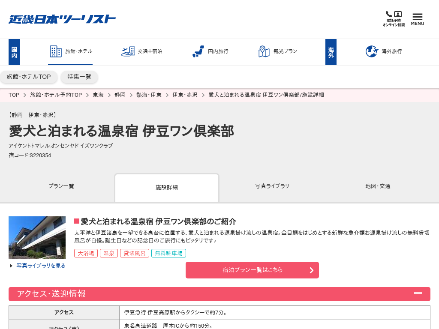Click the 旅館・ホテル building icon
The image size is (439, 329).
55,51
